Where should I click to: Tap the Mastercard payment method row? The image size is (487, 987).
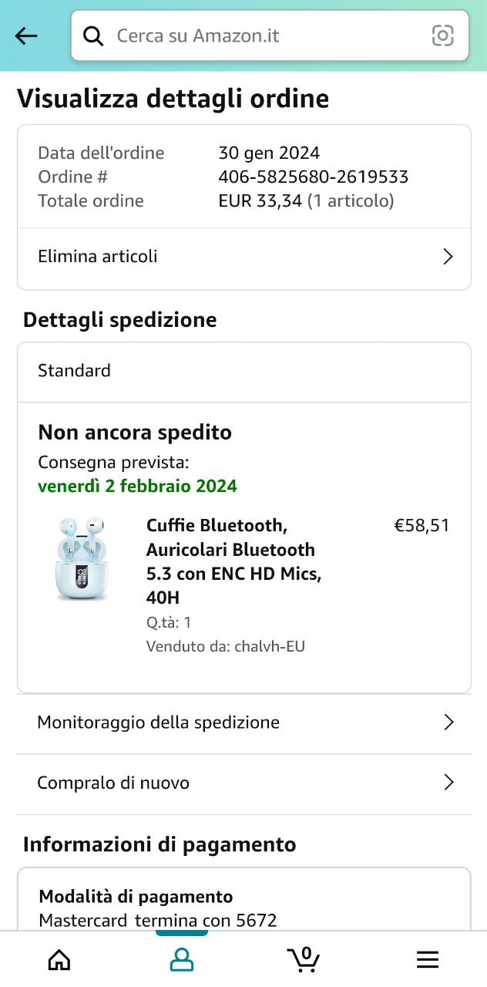pyautogui.click(x=158, y=920)
